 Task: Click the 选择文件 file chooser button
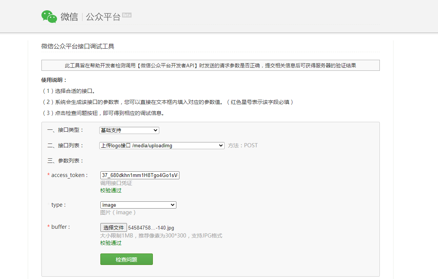coord(113,228)
